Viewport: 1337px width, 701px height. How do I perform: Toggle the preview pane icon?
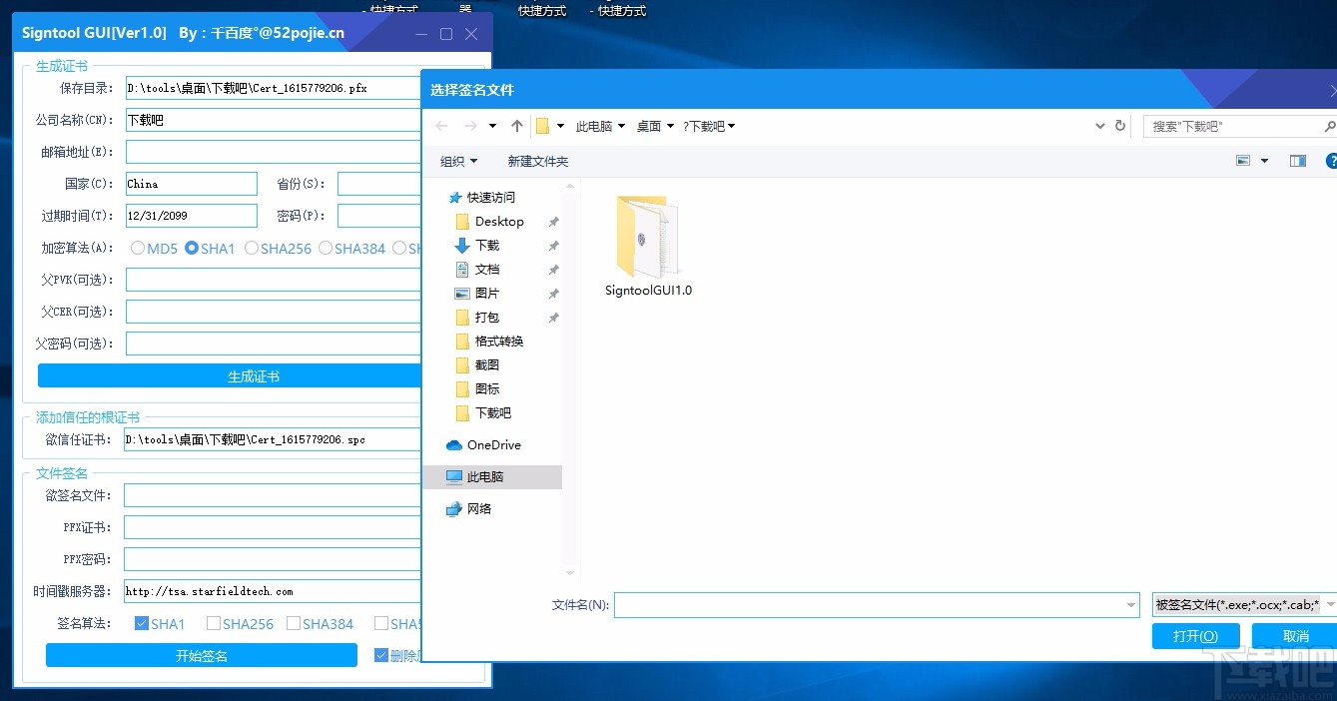coord(1297,161)
